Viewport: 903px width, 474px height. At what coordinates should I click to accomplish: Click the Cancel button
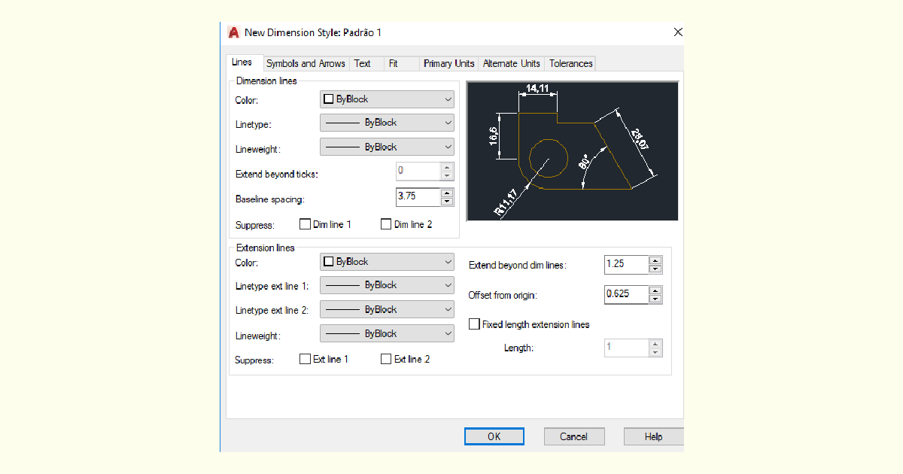click(574, 436)
